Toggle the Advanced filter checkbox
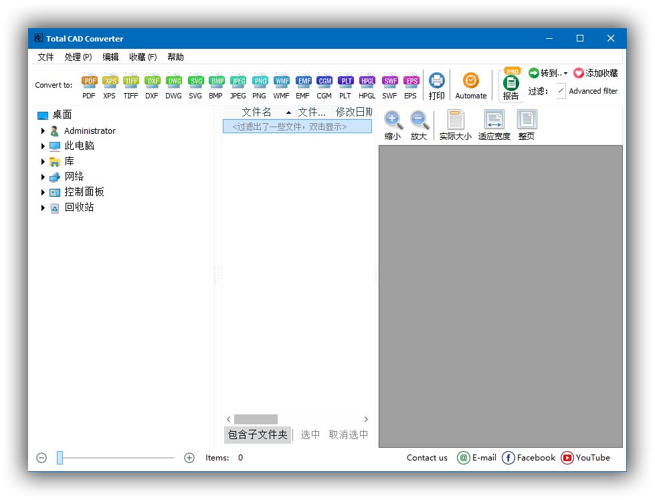The image size is (655, 500). click(561, 91)
